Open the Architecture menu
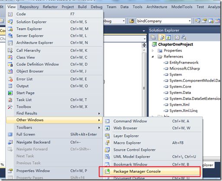The height and width of the screenshot is (181, 222). coord(157,7)
